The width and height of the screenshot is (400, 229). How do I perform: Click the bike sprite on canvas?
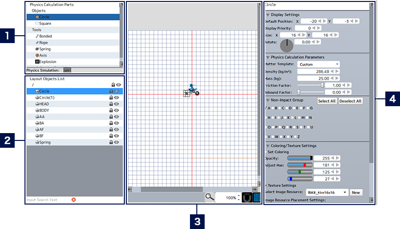pyautogui.click(x=193, y=90)
